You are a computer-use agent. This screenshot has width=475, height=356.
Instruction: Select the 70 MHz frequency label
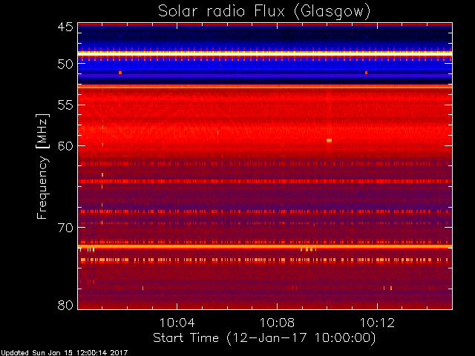[x=65, y=228]
